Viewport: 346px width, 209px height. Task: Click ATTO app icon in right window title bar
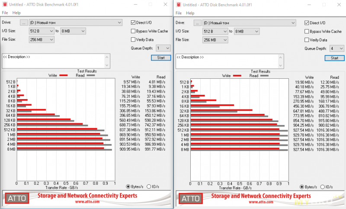tap(178, 4)
